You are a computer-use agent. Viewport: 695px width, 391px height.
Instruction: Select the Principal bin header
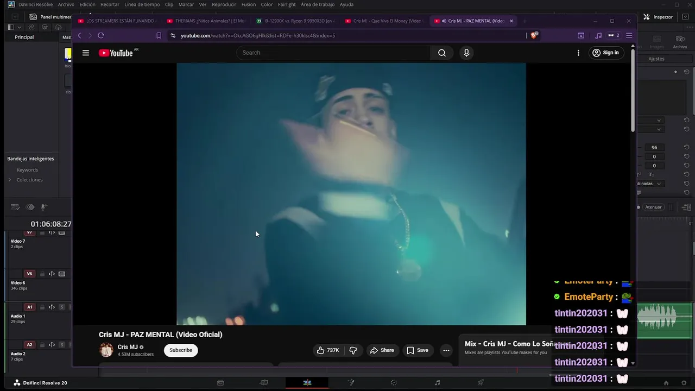pos(24,37)
